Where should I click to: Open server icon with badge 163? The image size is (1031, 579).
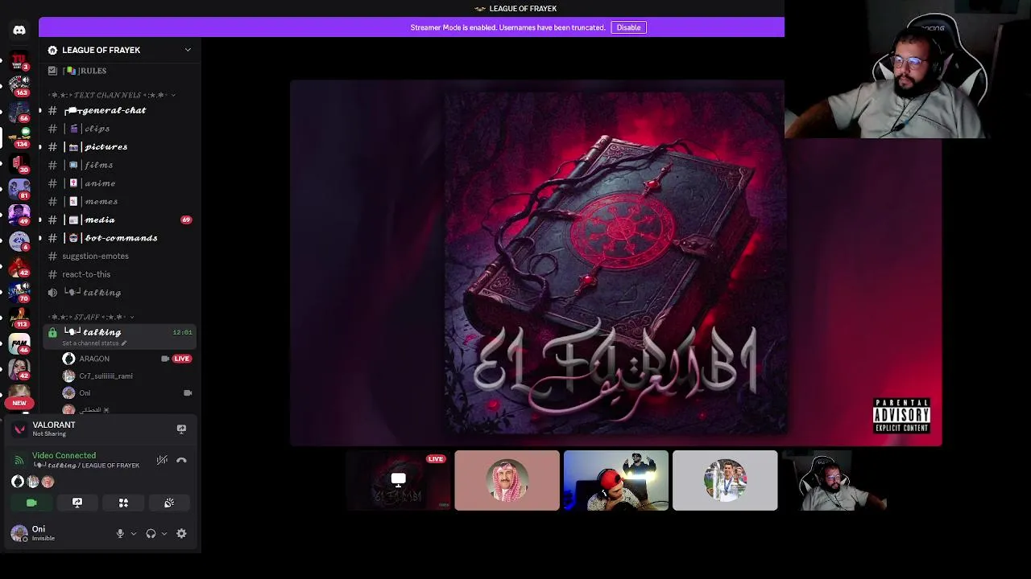[19, 85]
